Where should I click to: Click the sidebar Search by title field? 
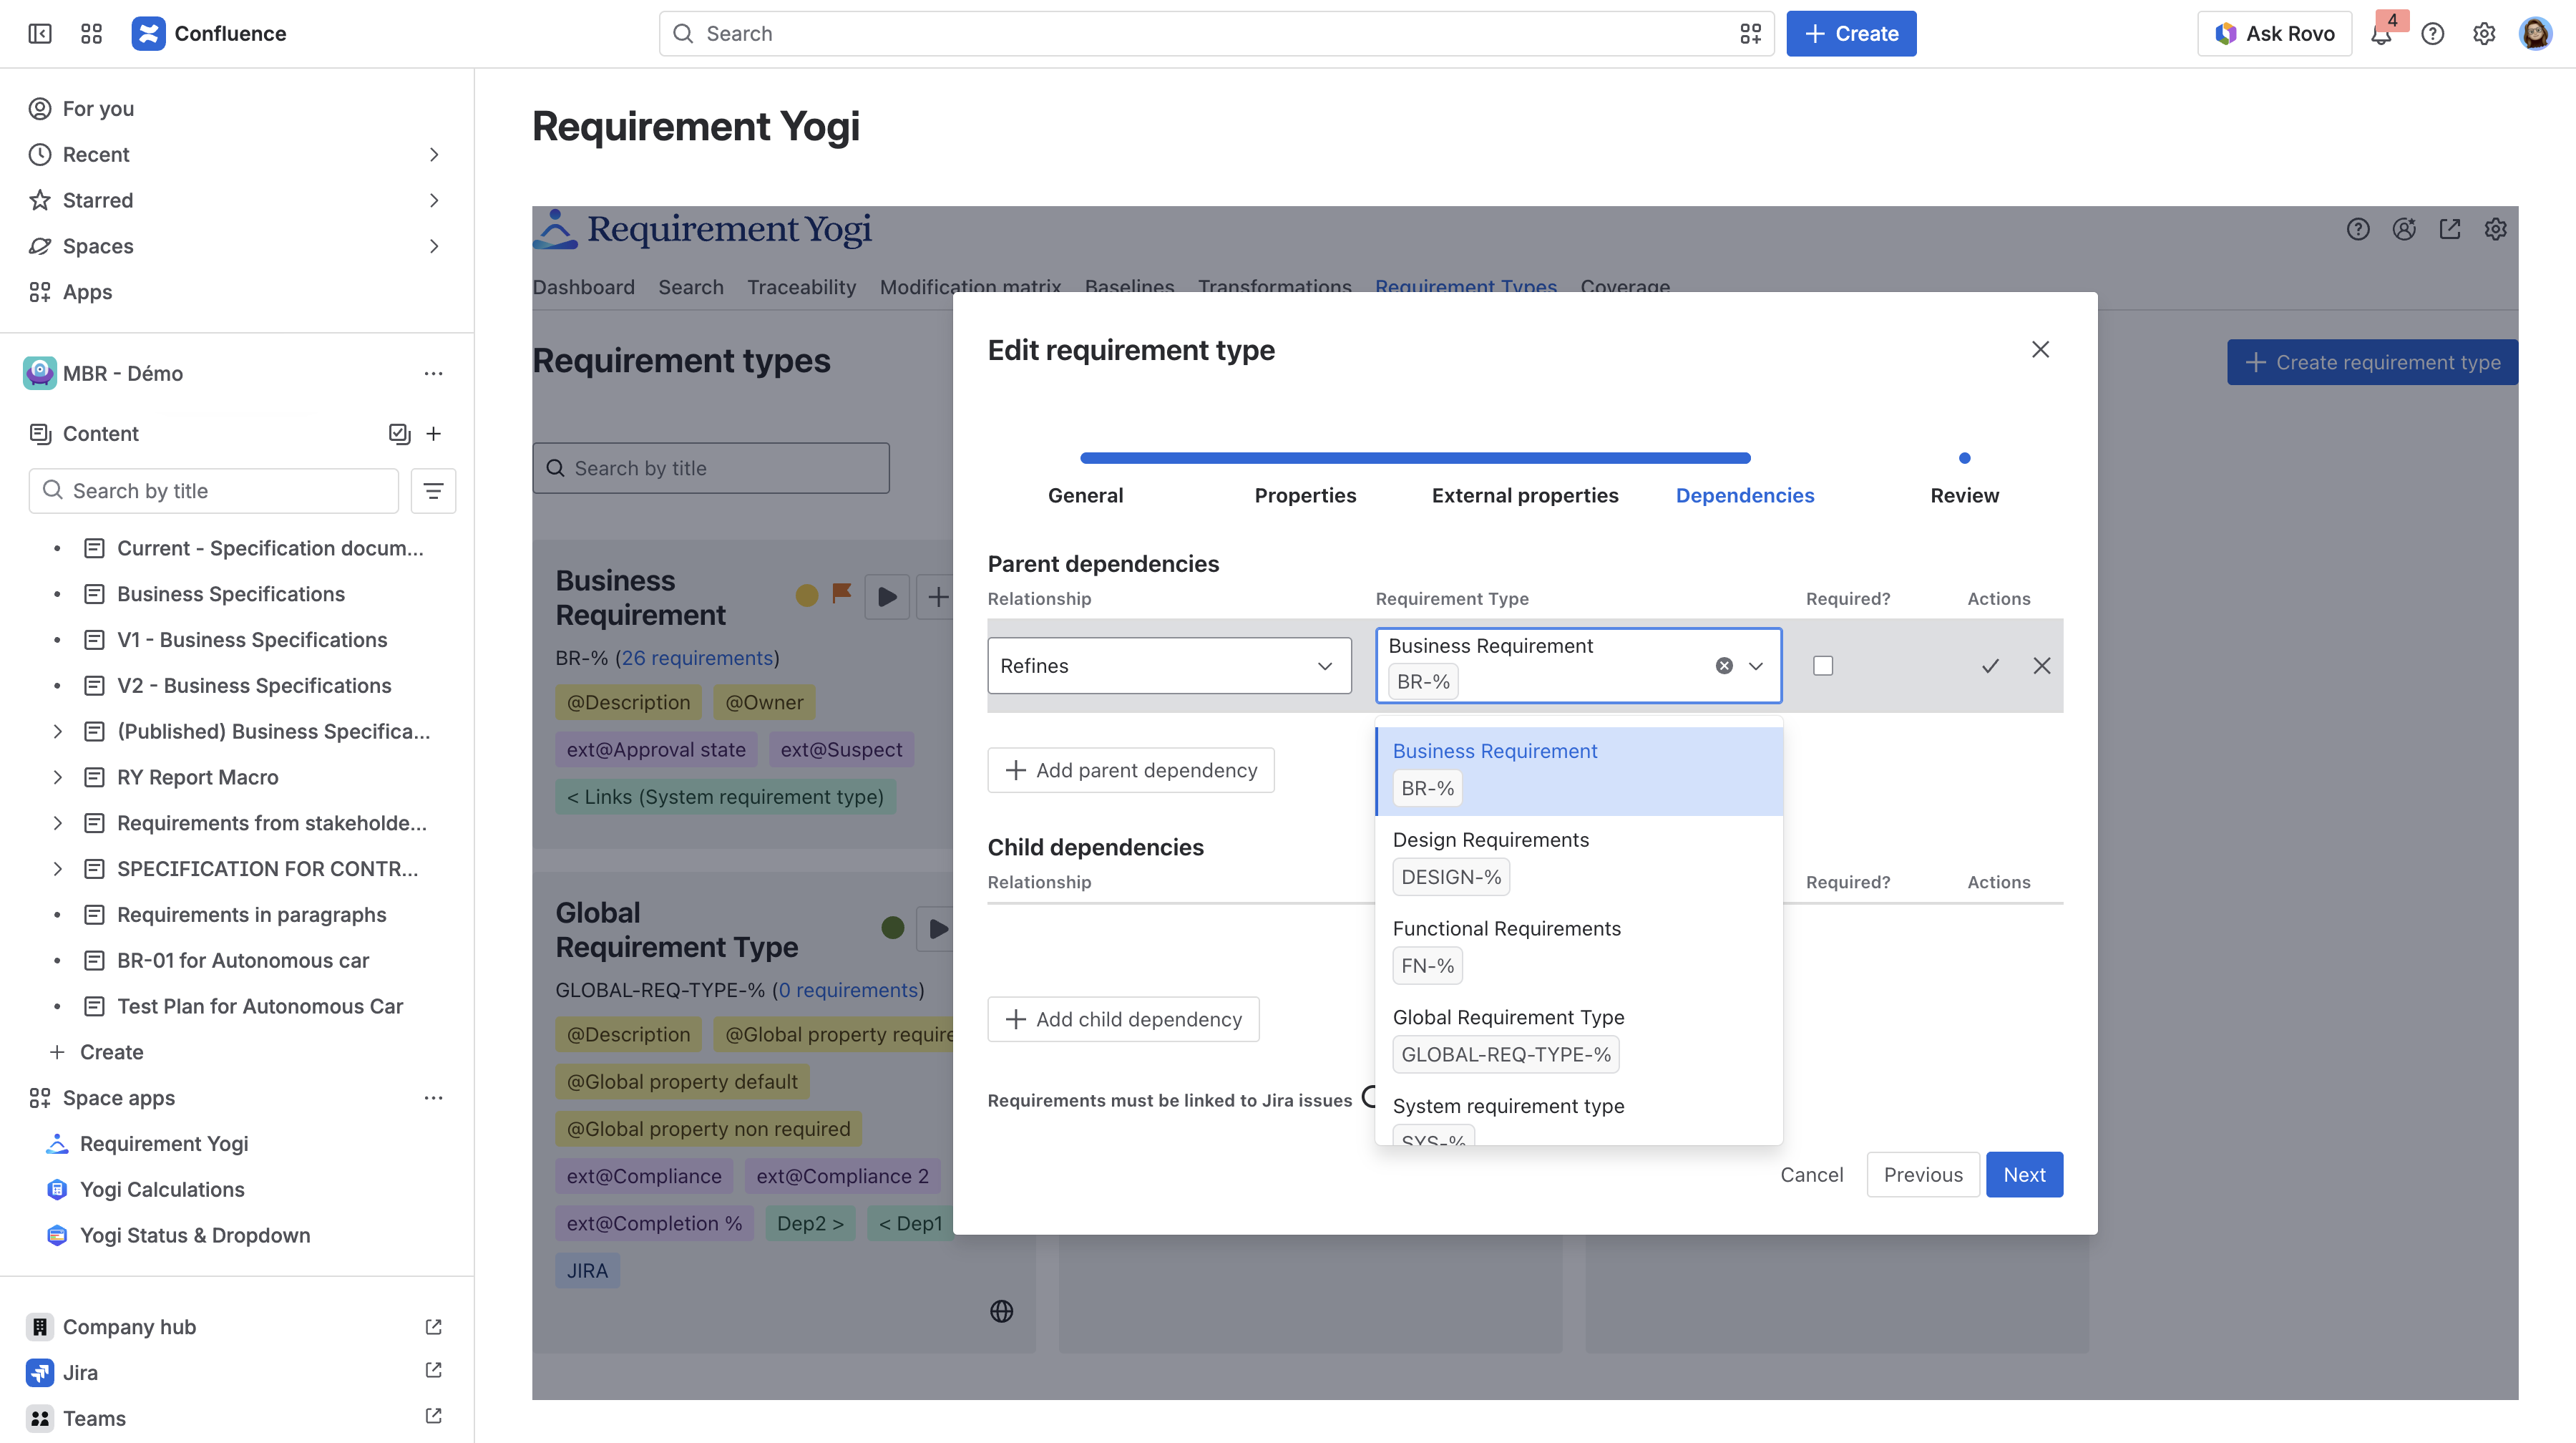[x=213, y=491]
